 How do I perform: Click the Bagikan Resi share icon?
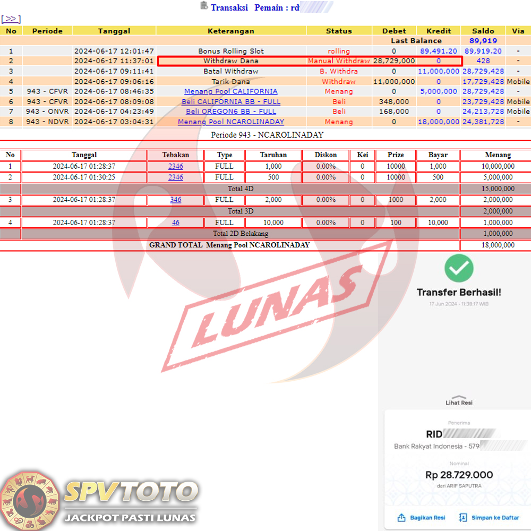[401, 517]
